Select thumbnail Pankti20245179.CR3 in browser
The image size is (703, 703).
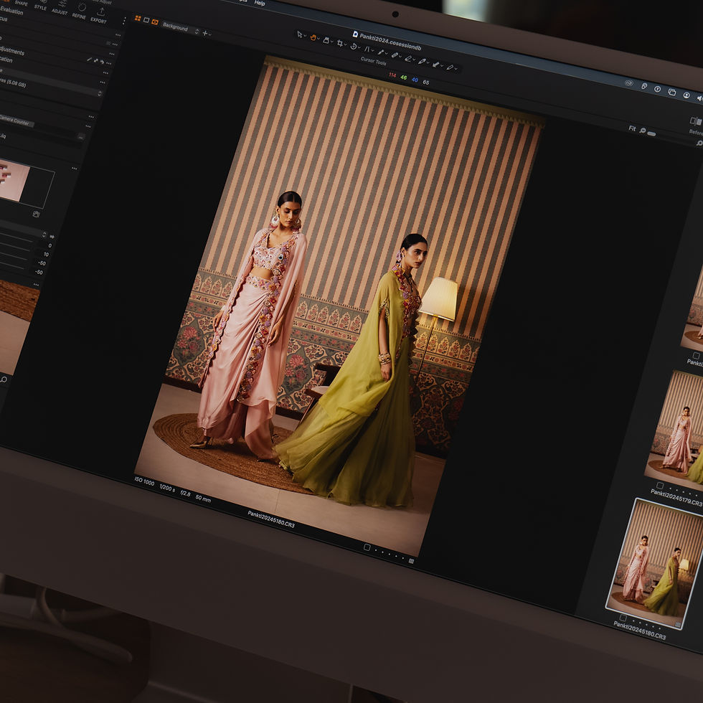(x=675, y=428)
